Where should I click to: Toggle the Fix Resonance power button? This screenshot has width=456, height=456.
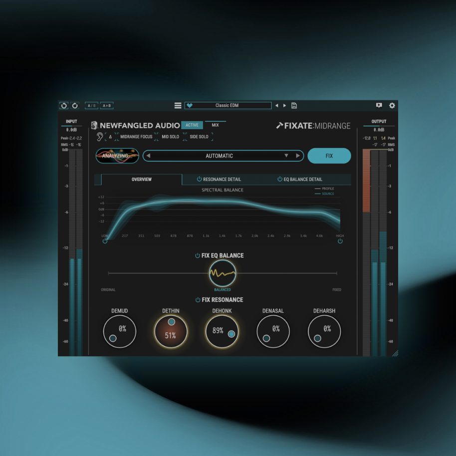[198, 299]
